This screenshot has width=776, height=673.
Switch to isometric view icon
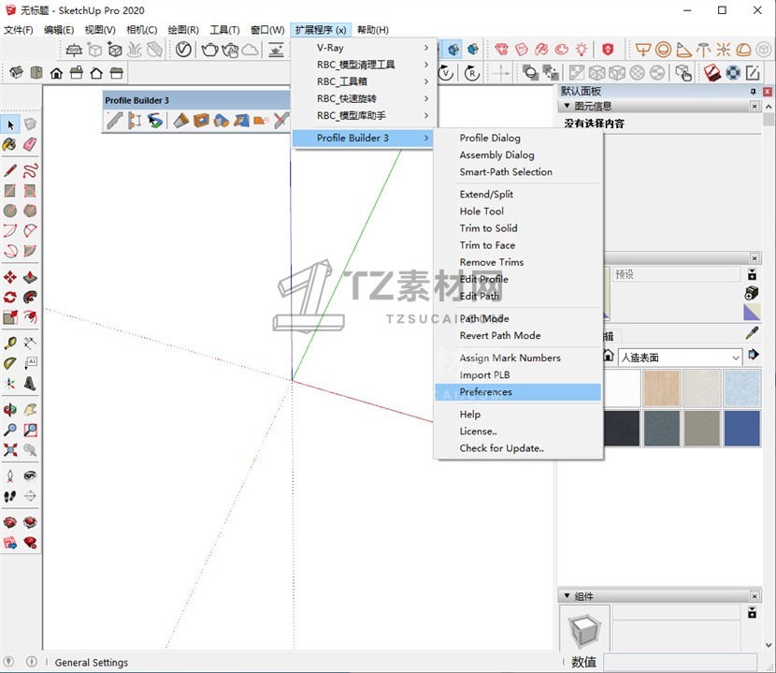16,73
